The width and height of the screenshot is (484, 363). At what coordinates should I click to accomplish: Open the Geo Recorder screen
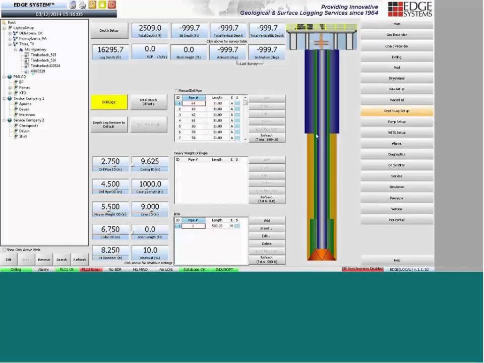(397, 35)
